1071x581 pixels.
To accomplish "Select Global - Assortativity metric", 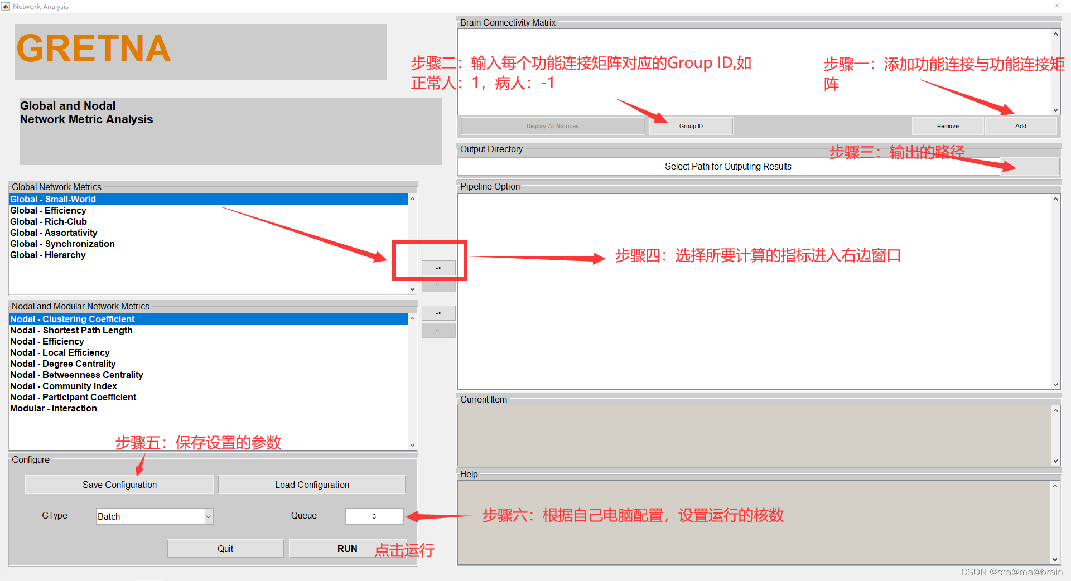I will (x=209, y=233).
